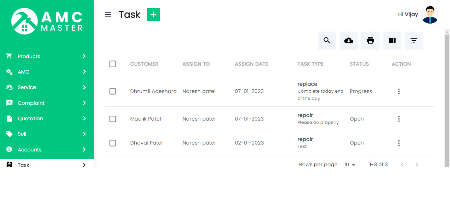The width and height of the screenshot is (450, 205).
Task: Open the column visibility icon
Action: (x=392, y=40)
